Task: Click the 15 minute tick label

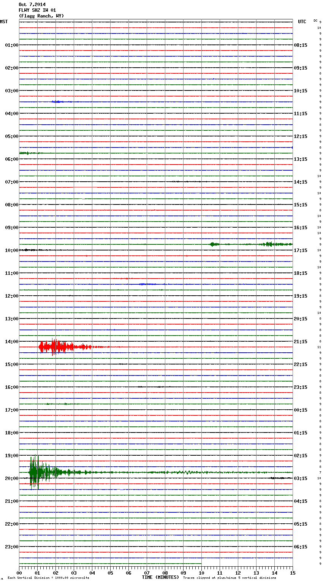Action: (x=293, y=573)
